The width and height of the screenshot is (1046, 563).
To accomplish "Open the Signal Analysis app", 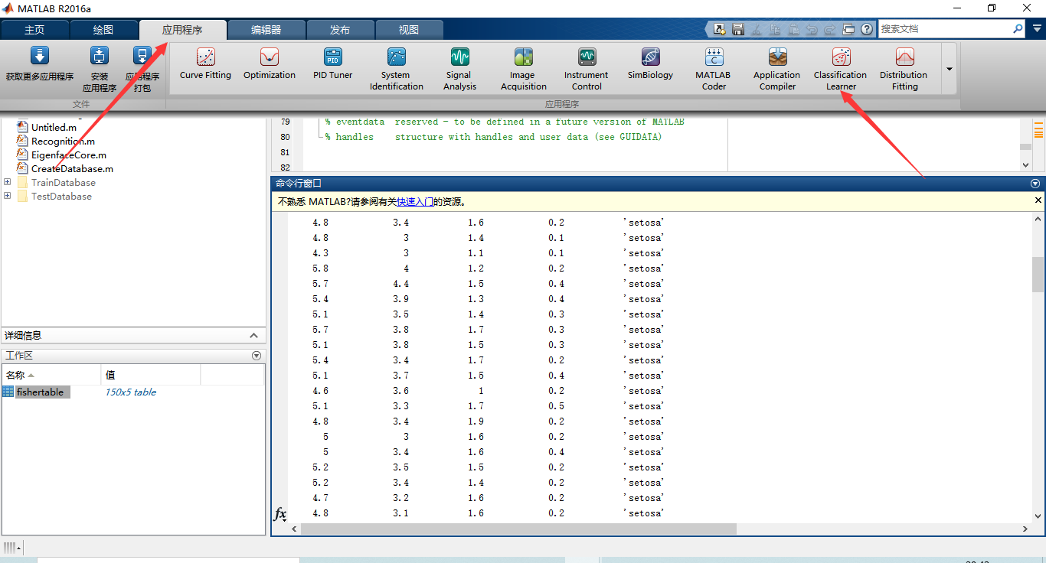I will coord(459,70).
